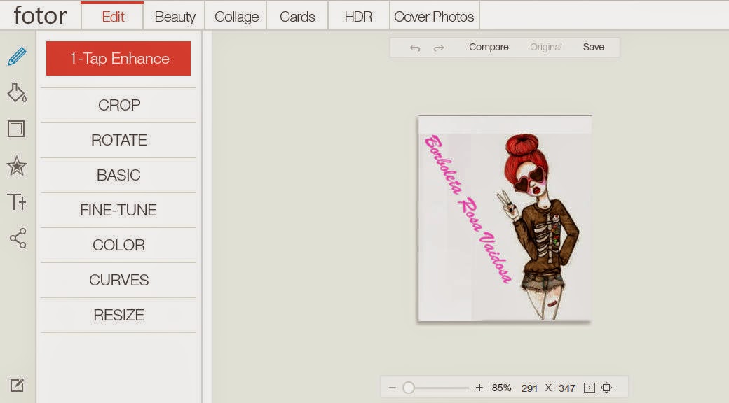
Task: Click the Undo arrow icon
Action: [415, 48]
